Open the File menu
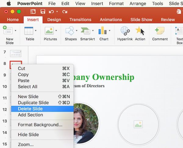This screenshot has width=183, height=148. (52, 3)
